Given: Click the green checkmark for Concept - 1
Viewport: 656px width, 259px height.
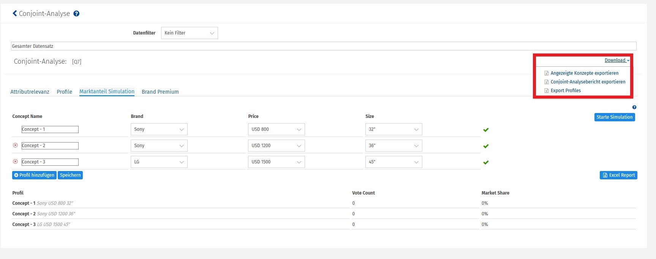Looking at the screenshot, I should pos(486,130).
